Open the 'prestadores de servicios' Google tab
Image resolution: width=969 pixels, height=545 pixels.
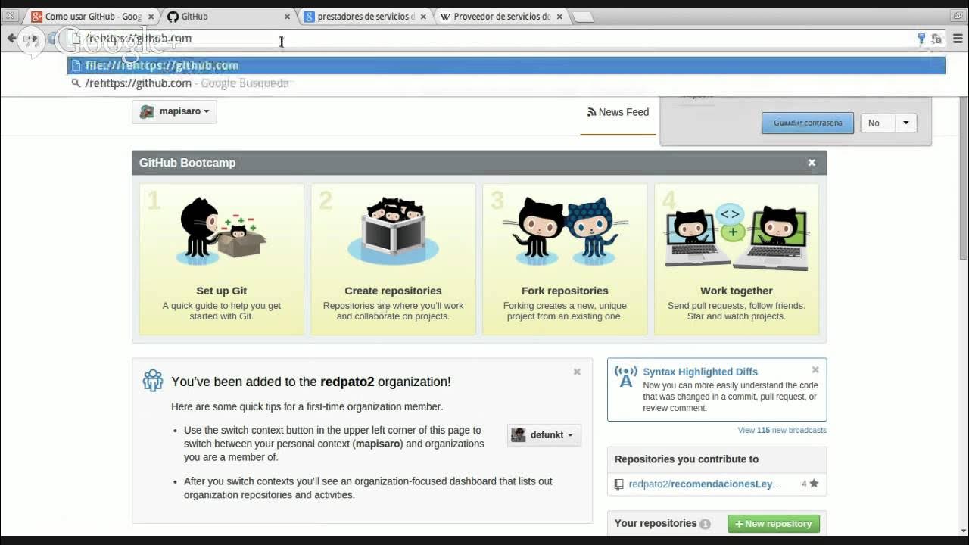(x=366, y=16)
